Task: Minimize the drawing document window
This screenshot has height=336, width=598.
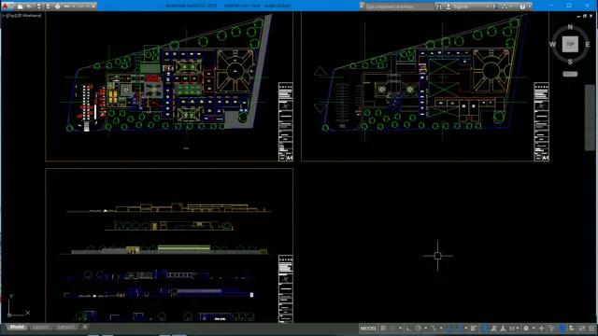Action: (578, 16)
